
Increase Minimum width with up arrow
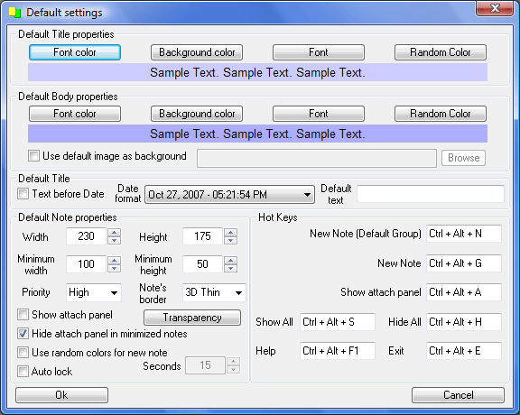[114, 260]
